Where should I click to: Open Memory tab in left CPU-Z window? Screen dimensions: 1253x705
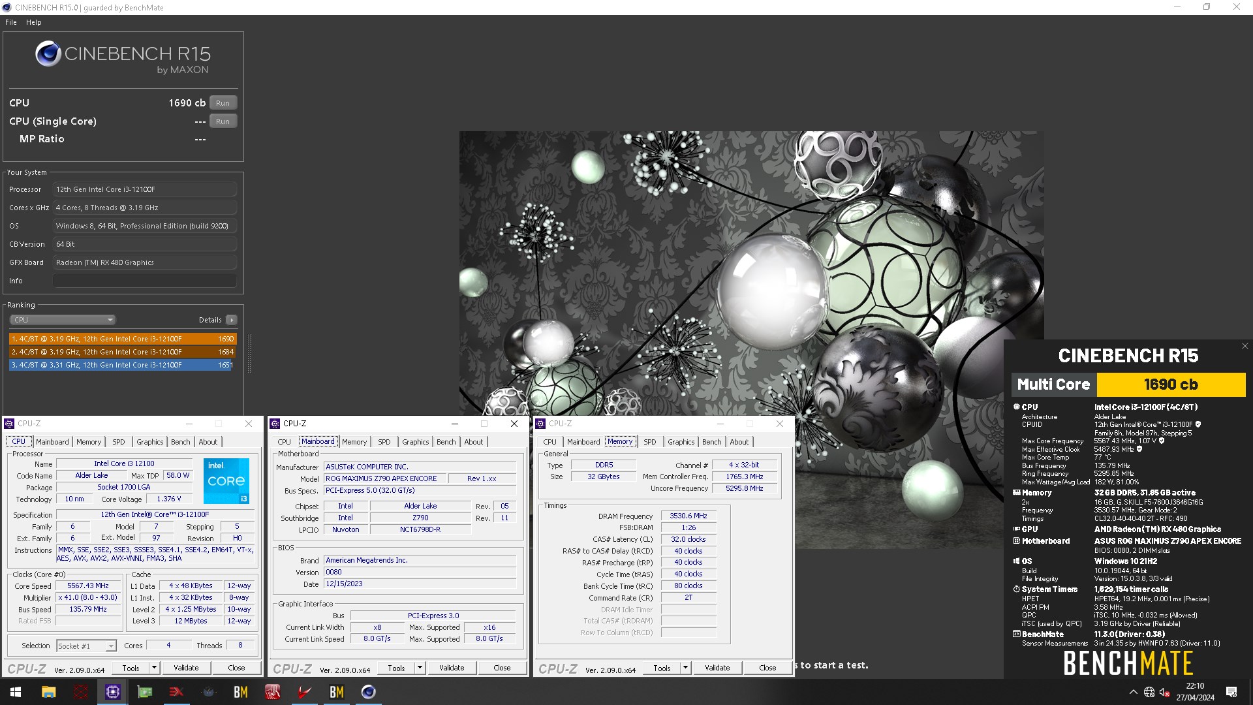coord(89,442)
